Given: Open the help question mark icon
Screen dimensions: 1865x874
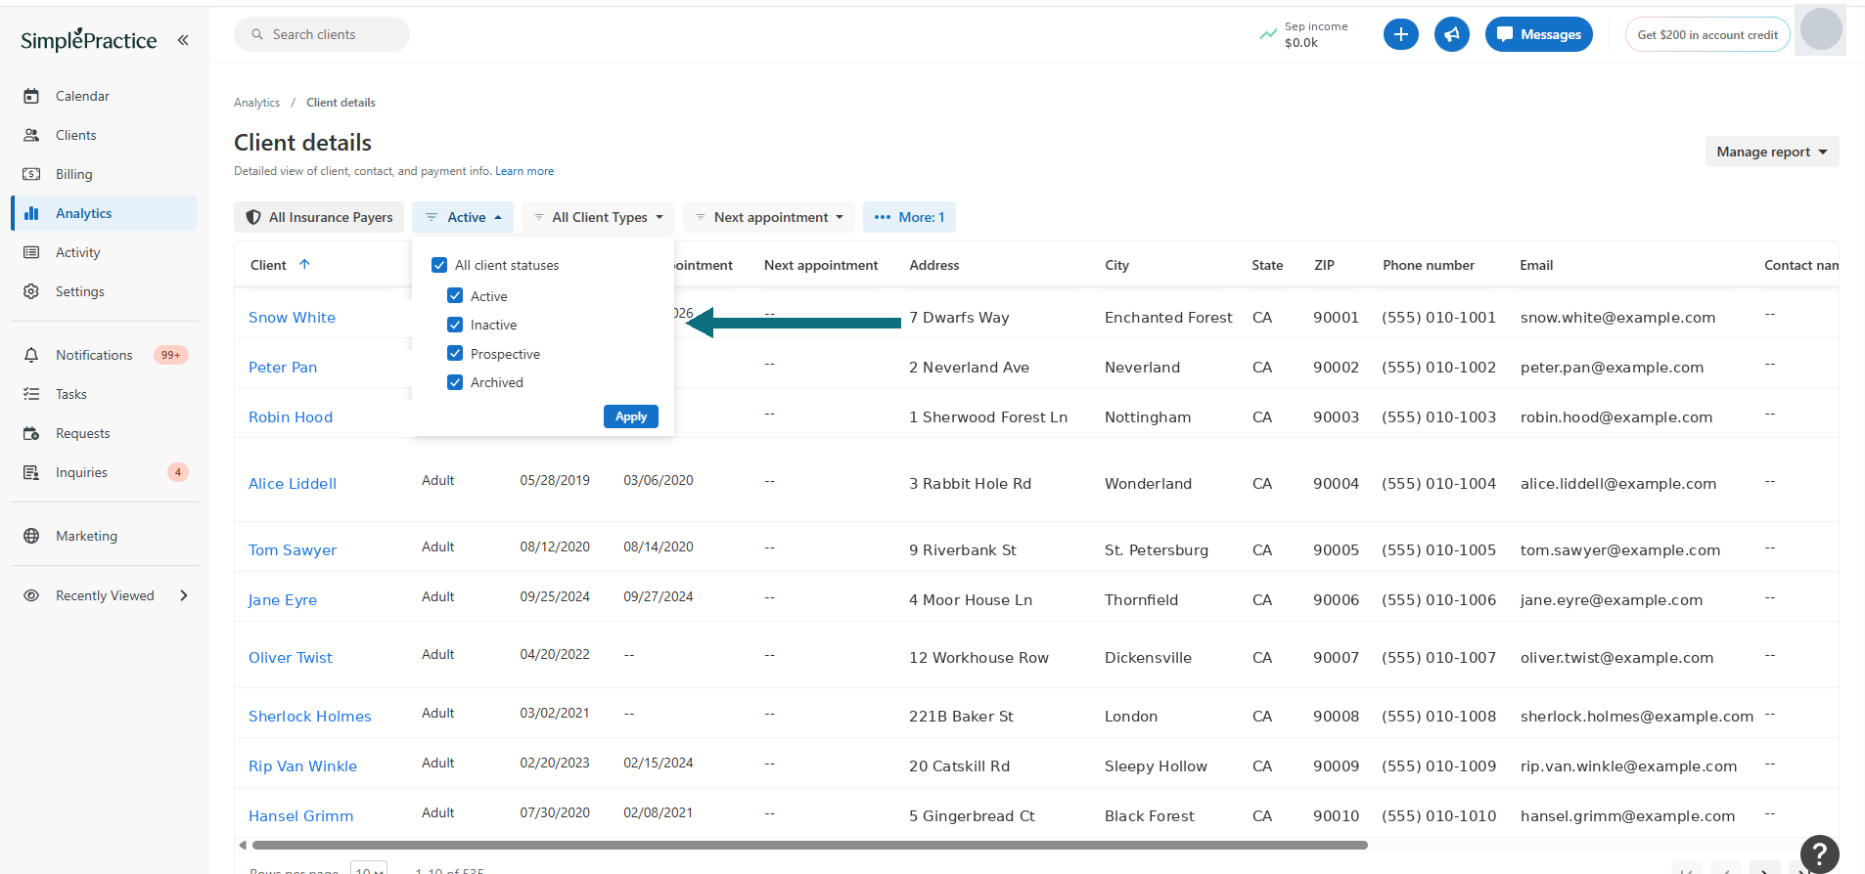Looking at the screenshot, I should tap(1819, 853).
